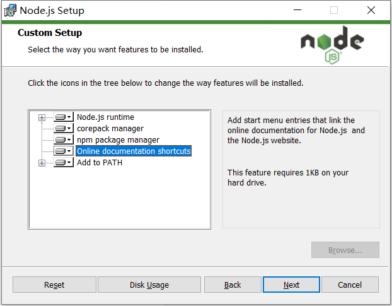Open install-state dropdown for Node.js runtime
The image size is (392, 306).
(64, 117)
